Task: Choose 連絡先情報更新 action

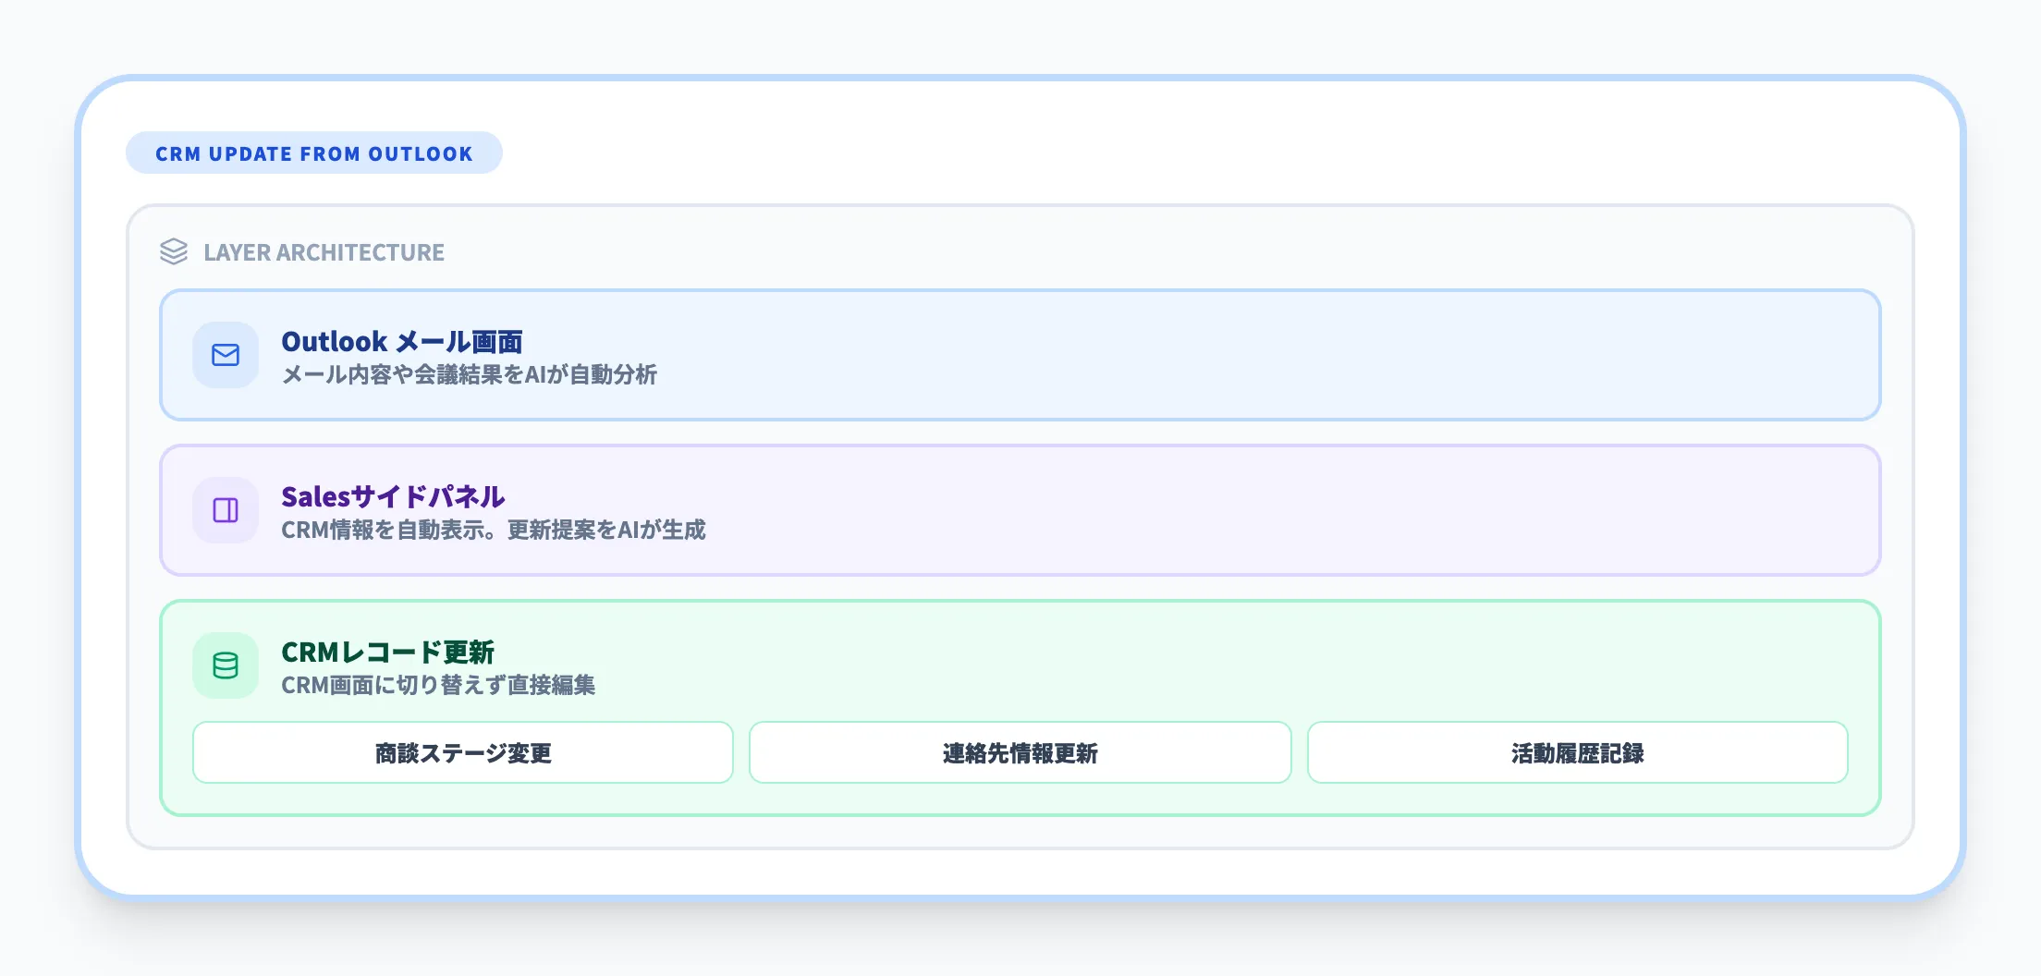Action: point(1020,752)
